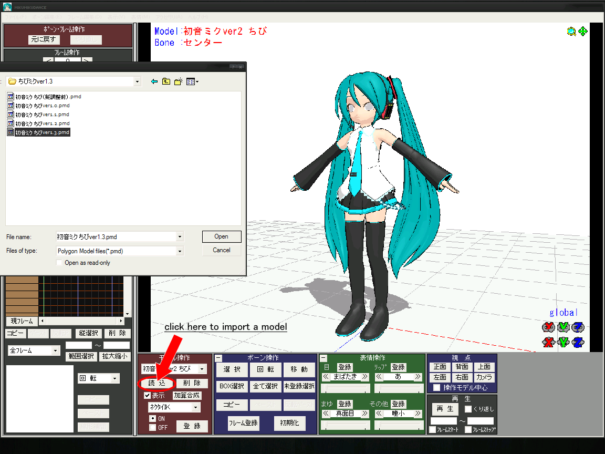The width and height of the screenshot is (605, 454).
Task: Open the model selection dropdown 初音ミクver2 ちび
Action: click(202, 369)
